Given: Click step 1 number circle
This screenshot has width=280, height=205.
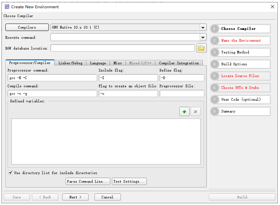Looking at the screenshot, I should (x=214, y=29).
